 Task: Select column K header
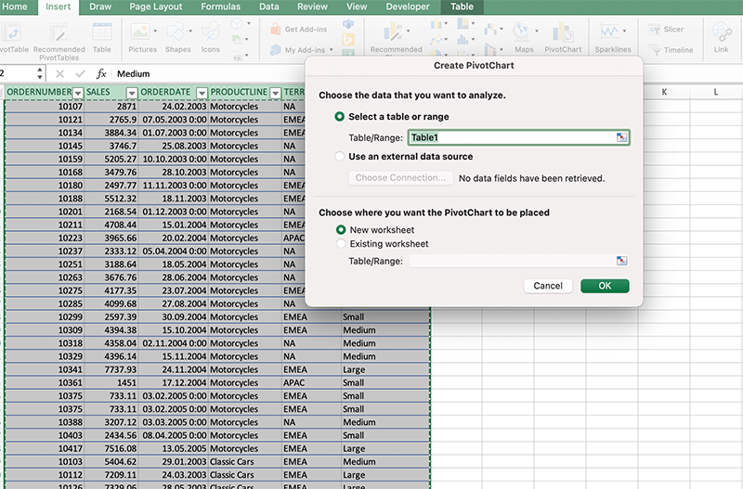[664, 92]
